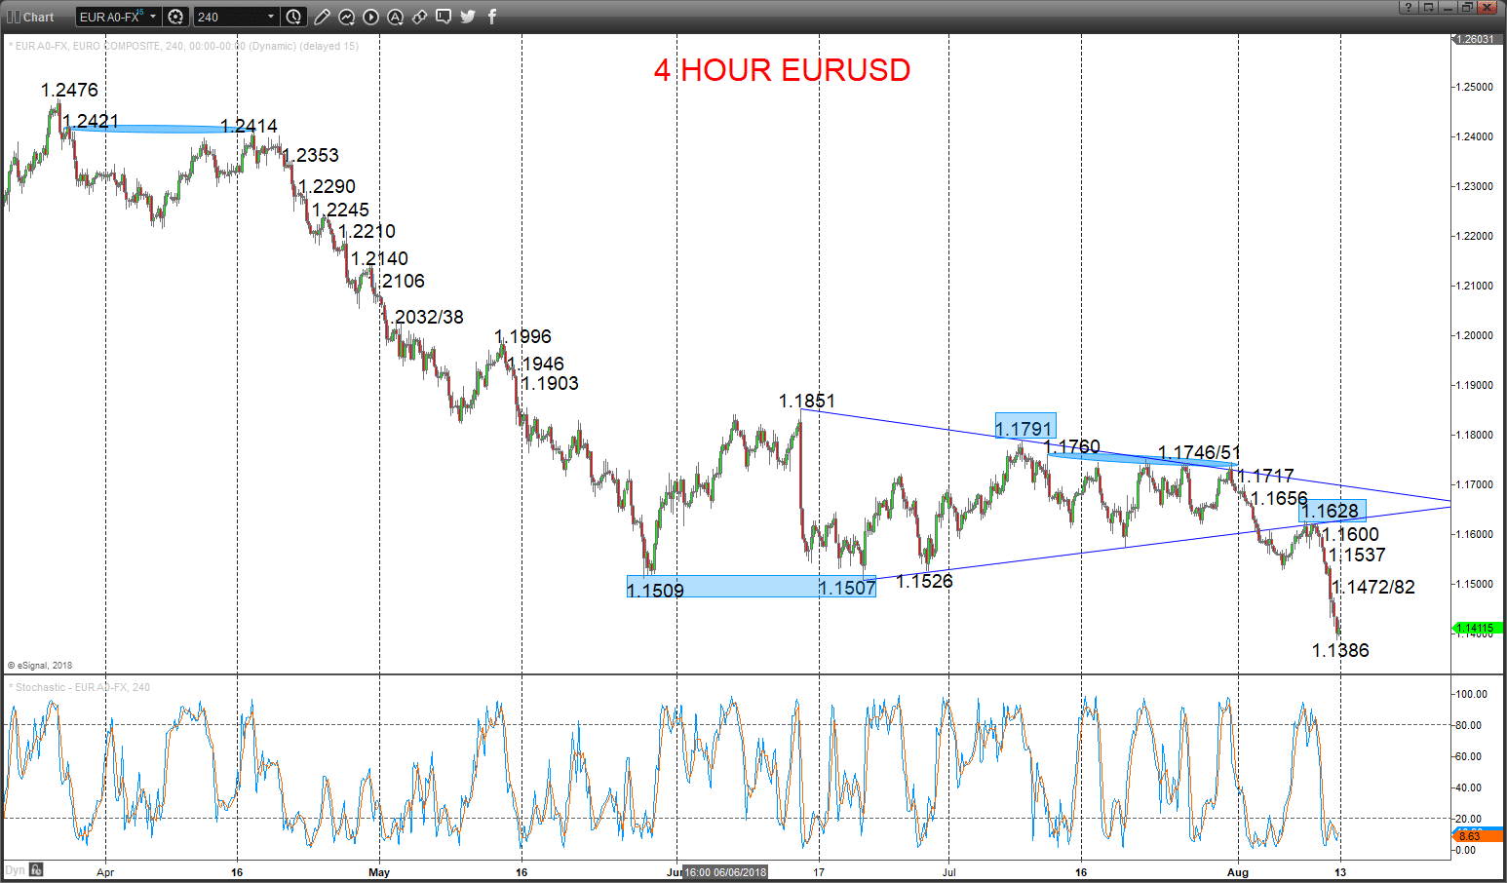The width and height of the screenshot is (1507, 883).
Task: Click the 1.1600 annotation
Action: point(1350,534)
